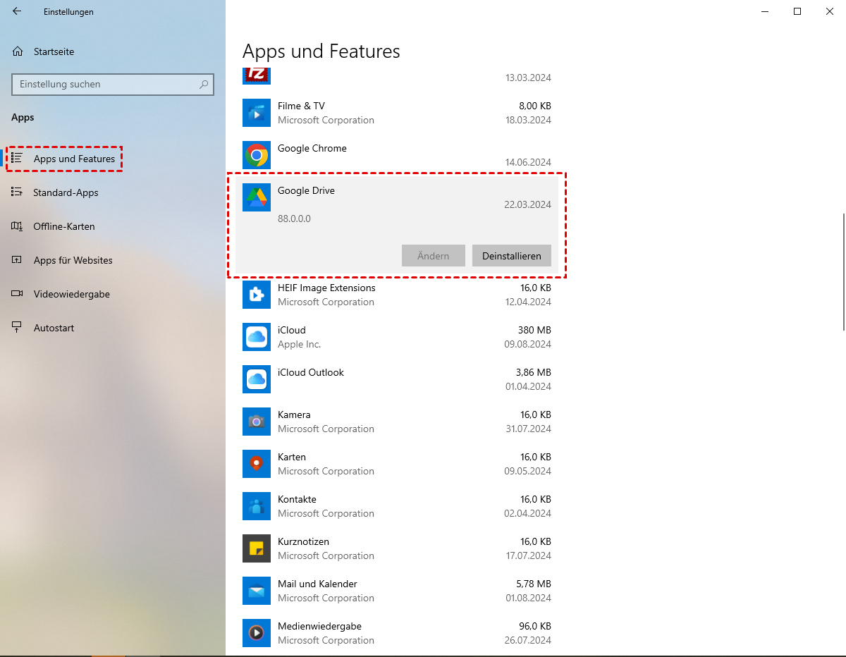Click the Apps für Websites icon
Screen dimensions: 846x657
click(18, 260)
